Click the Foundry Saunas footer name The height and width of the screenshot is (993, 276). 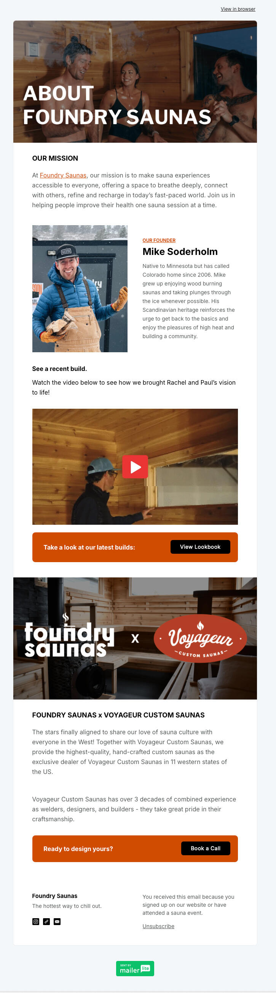(x=54, y=896)
